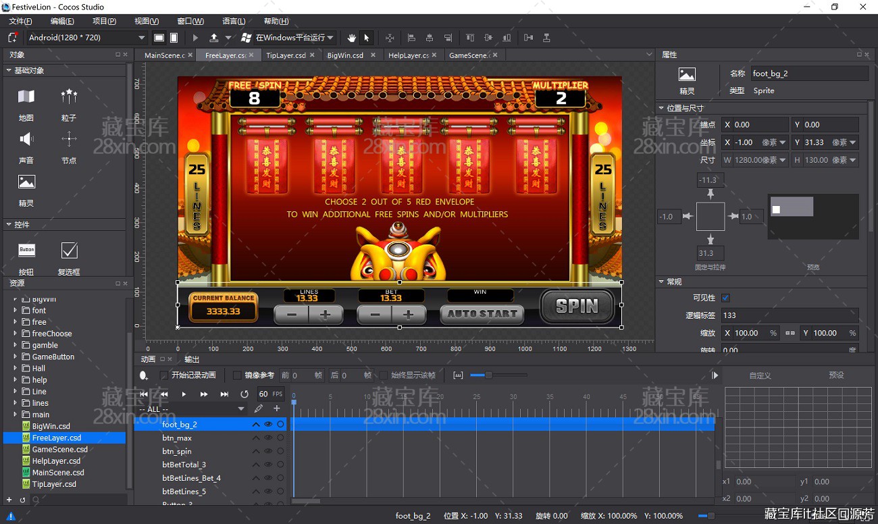Select the Sprite (精灵) object in objects panel
878x524 pixels.
coord(26,189)
